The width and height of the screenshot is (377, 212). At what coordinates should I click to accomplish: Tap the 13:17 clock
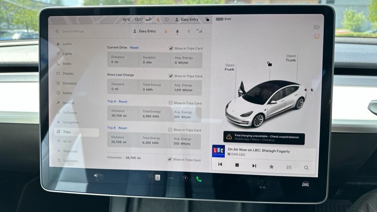[x=138, y=20]
